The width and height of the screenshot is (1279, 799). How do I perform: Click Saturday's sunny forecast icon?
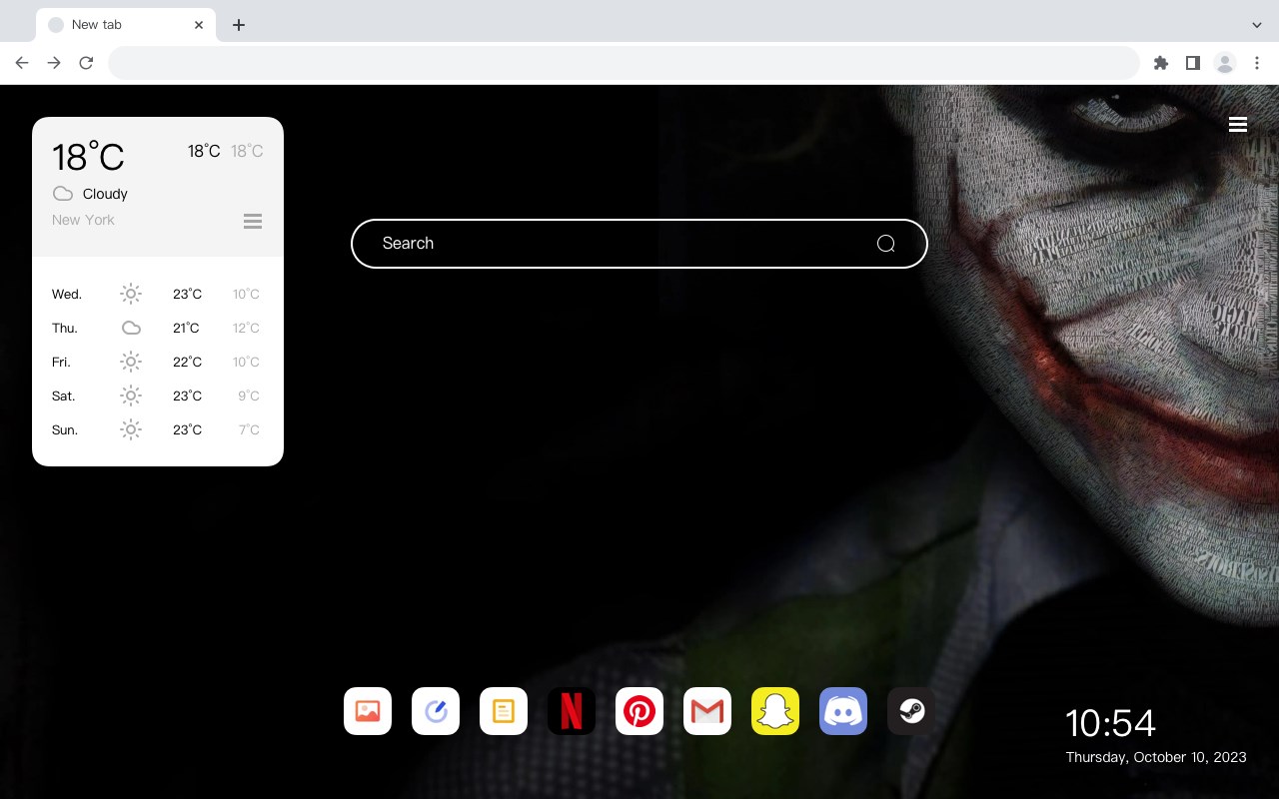click(x=131, y=396)
